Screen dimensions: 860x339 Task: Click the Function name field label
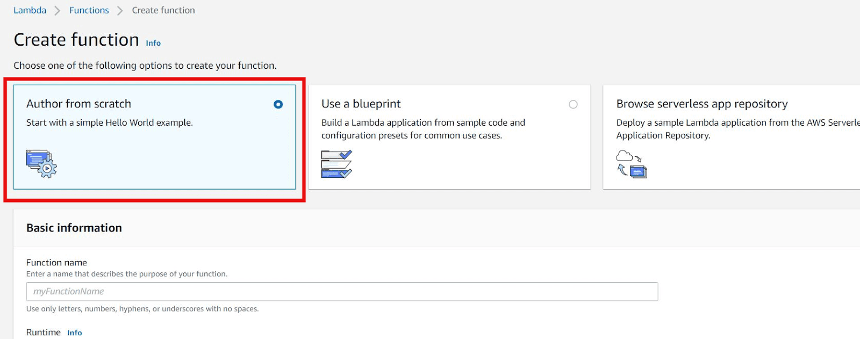click(x=56, y=262)
